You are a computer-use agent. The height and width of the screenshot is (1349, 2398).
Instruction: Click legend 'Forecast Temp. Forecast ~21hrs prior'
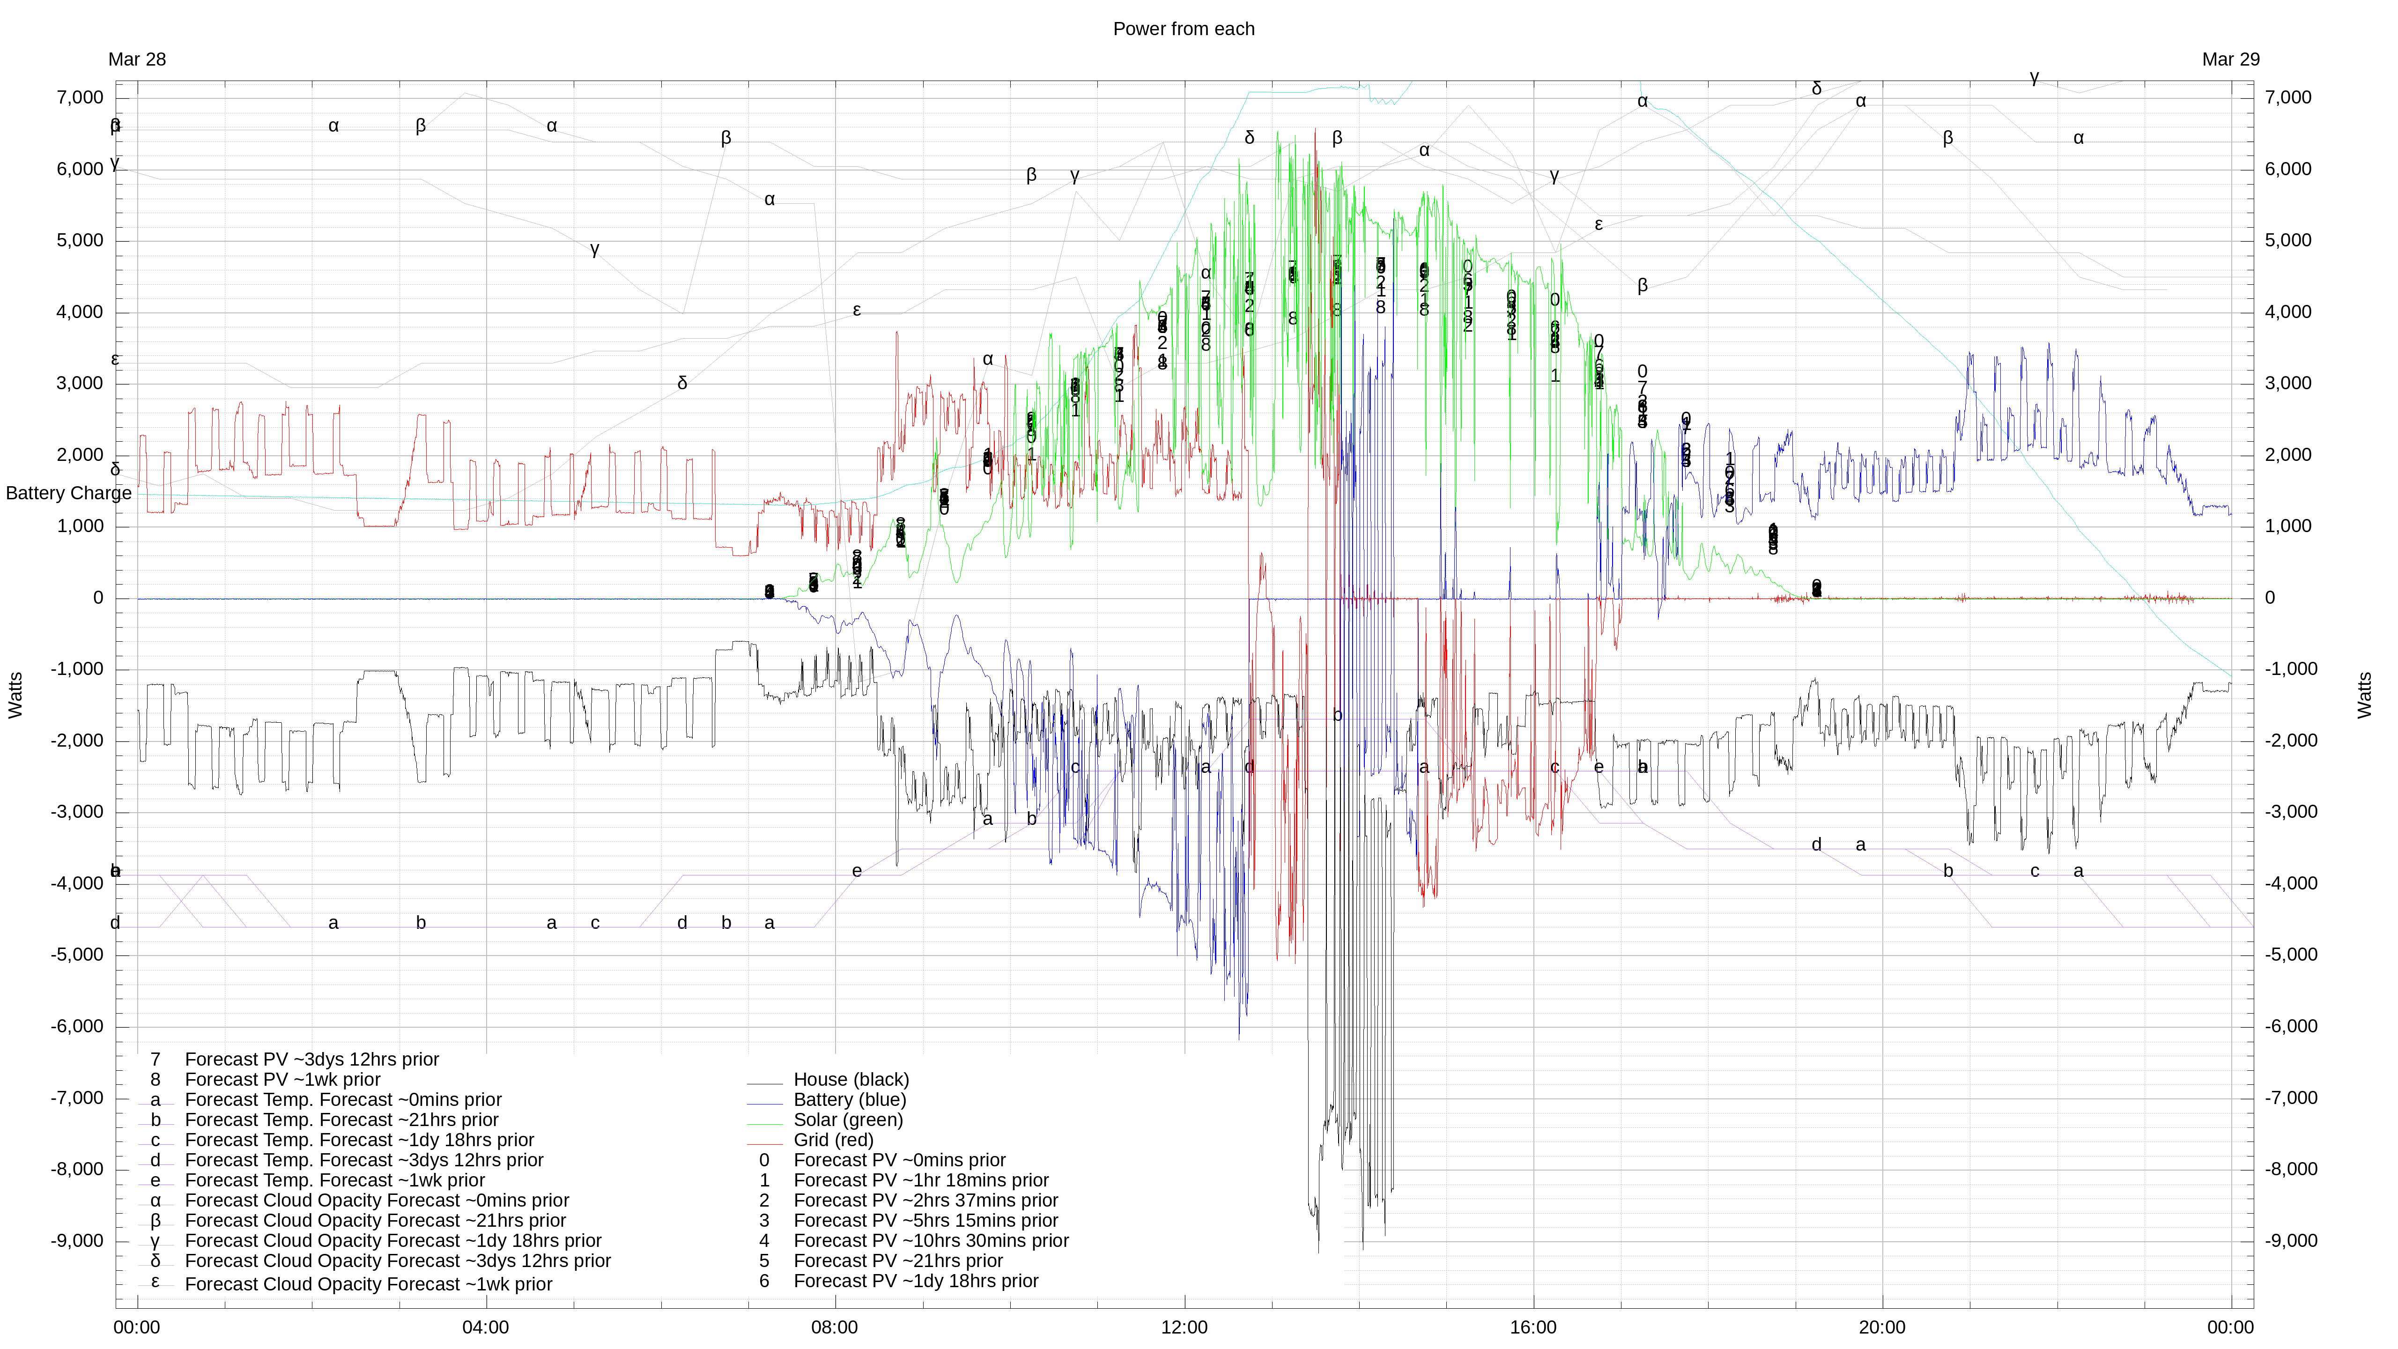[x=341, y=1120]
